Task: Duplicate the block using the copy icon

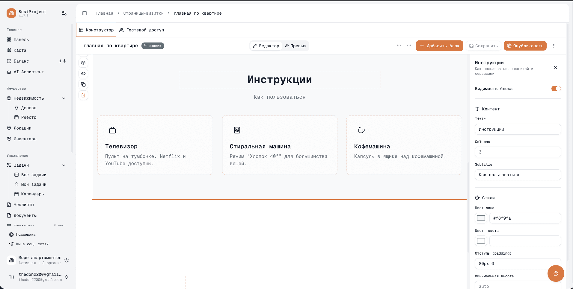Action: pos(83,84)
